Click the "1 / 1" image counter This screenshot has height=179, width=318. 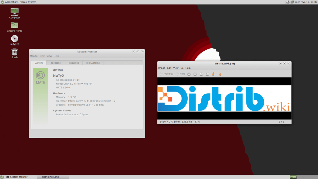(281, 122)
